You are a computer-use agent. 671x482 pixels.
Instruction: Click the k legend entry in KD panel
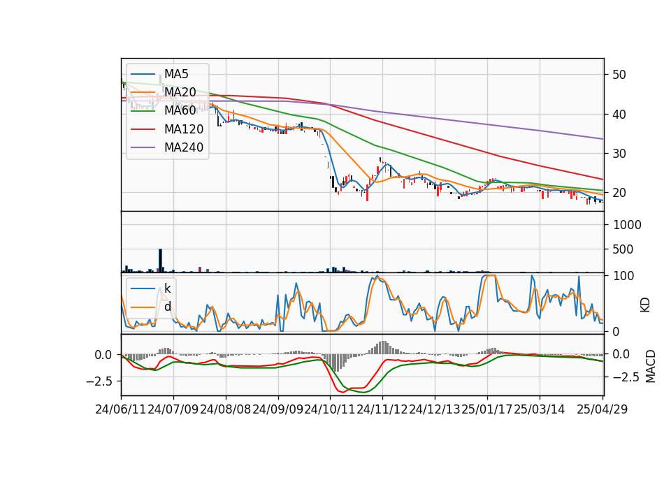(x=167, y=289)
